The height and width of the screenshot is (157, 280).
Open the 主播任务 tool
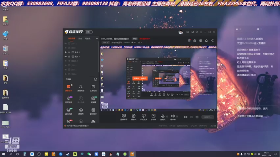[x=93, y=88]
